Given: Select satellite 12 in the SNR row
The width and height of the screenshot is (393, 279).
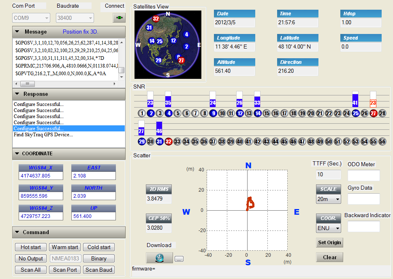Looking at the screenshot, I should pyautogui.click(x=240, y=113).
